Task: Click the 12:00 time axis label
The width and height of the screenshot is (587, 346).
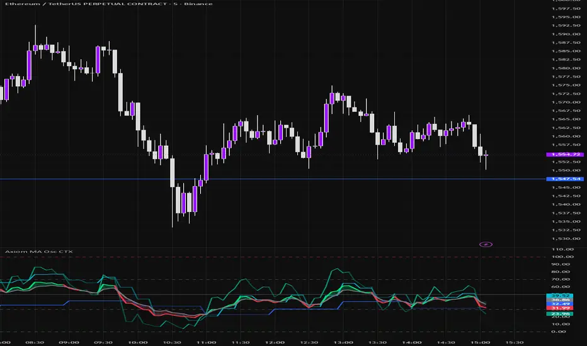Action: (275, 342)
